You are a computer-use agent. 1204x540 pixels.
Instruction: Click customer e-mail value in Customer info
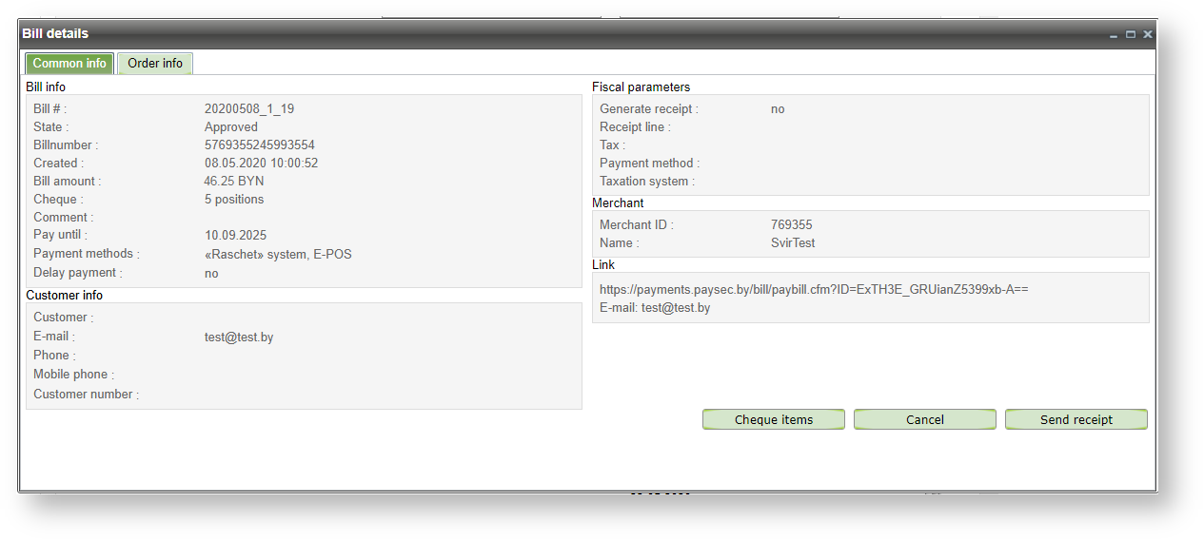click(x=239, y=337)
